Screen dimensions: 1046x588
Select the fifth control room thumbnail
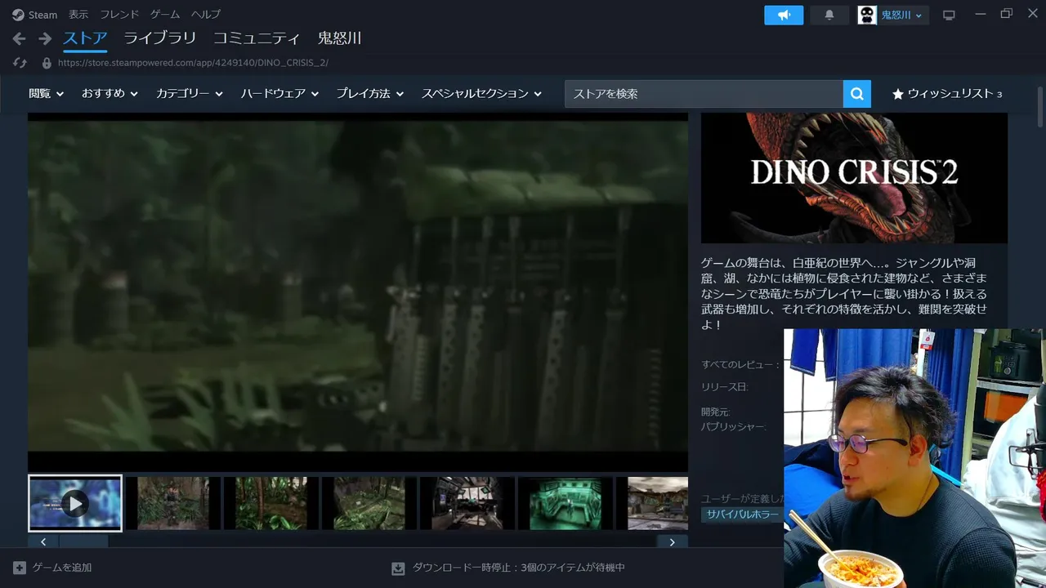pos(467,503)
